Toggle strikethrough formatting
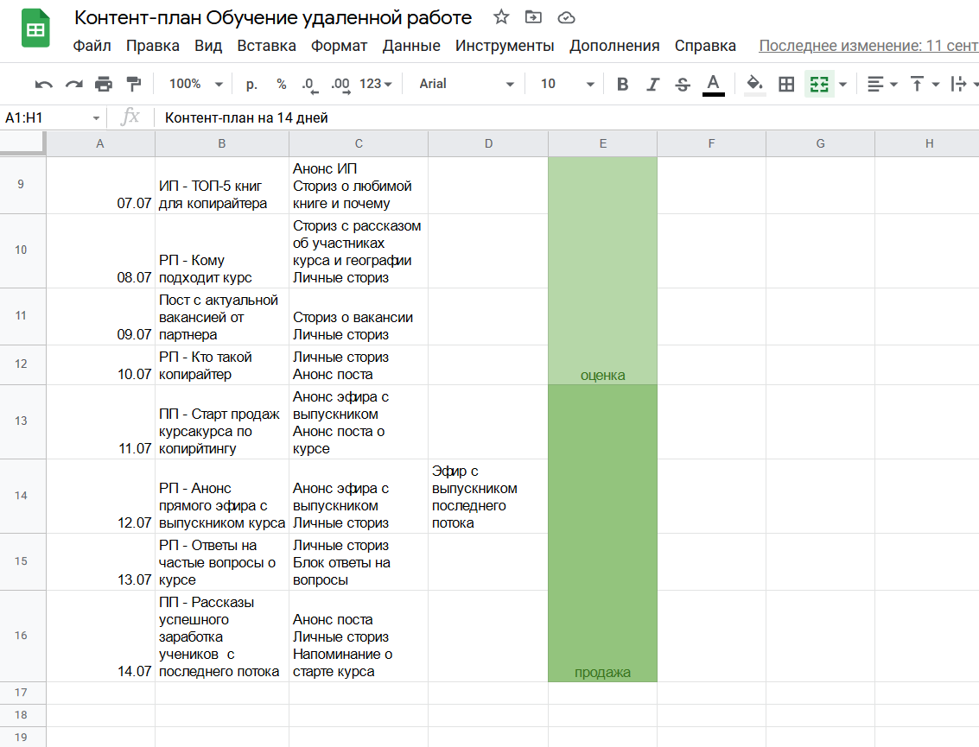 pyautogui.click(x=683, y=84)
